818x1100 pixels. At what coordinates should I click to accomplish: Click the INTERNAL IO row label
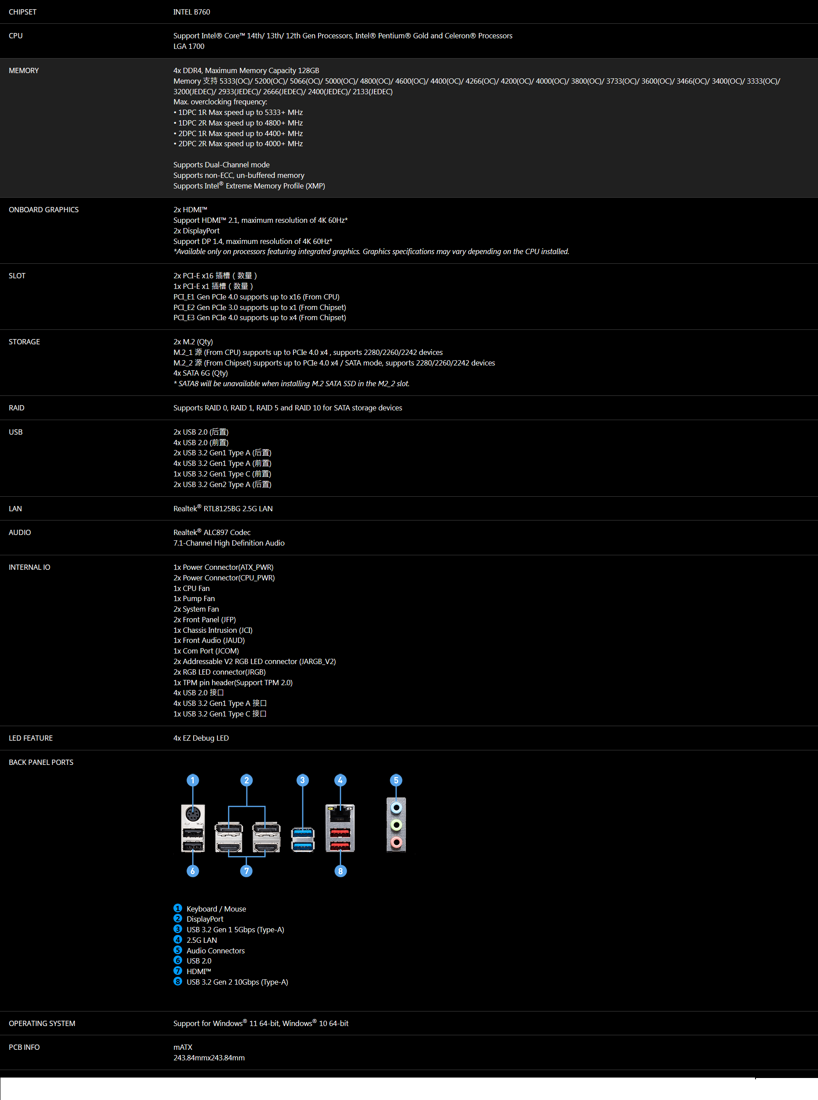[30, 567]
